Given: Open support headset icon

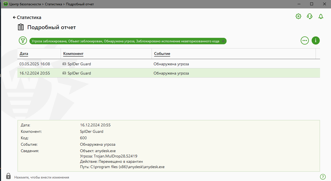Looking at the screenshot, I should (309, 16).
